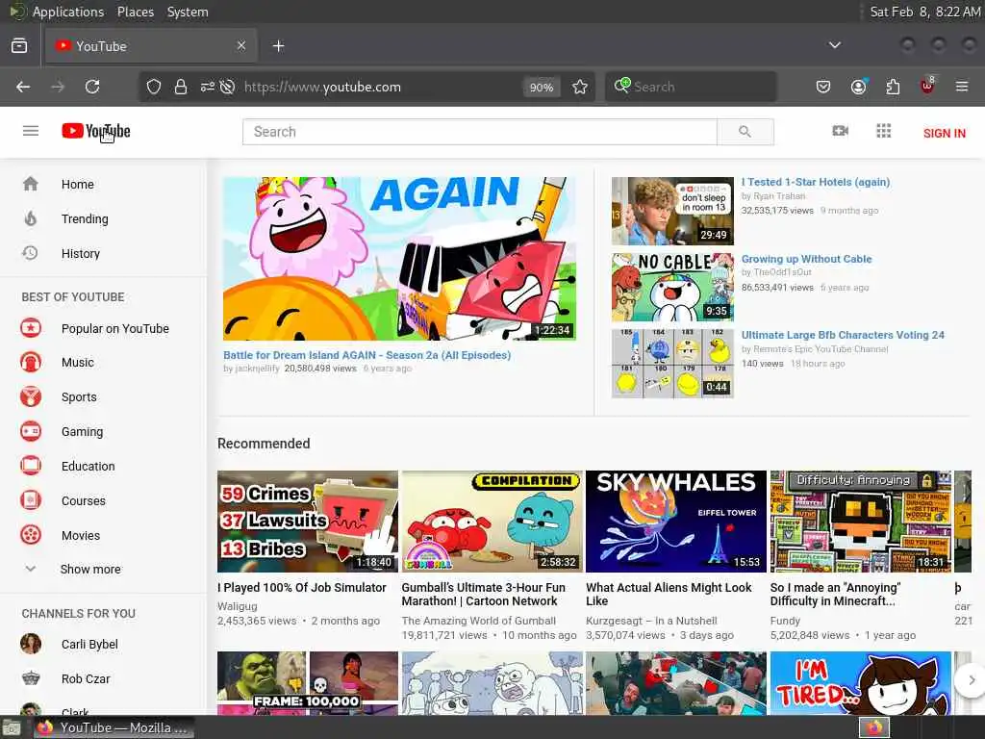Click the Popular on YouTube icon

pos(31,328)
